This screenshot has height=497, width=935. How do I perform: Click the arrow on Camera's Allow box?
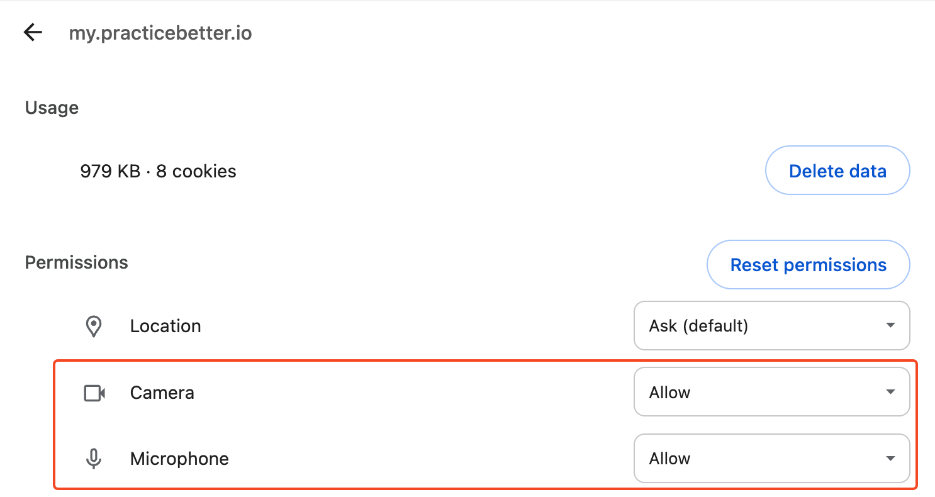point(890,392)
